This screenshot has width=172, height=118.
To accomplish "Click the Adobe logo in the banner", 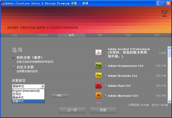I will (165, 14).
